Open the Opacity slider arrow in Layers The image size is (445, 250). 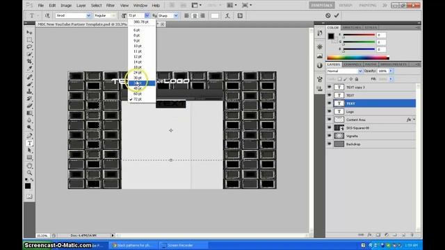[391, 71]
